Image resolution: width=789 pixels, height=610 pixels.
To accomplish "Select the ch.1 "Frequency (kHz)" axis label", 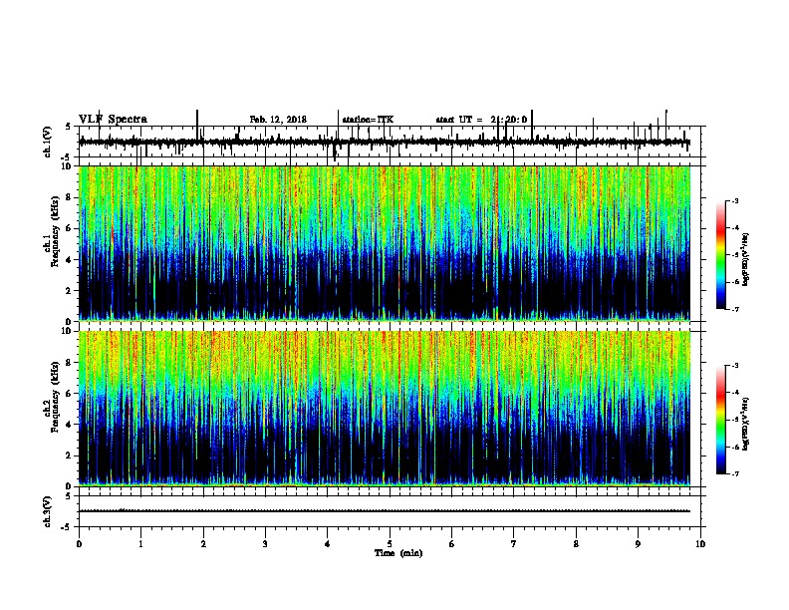I will pos(55,232).
